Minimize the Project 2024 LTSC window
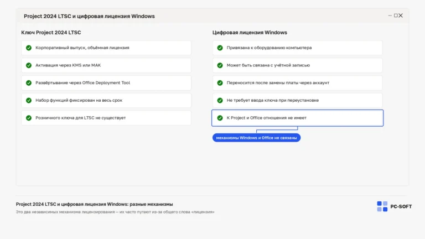 pyautogui.click(x=390, y=15)
